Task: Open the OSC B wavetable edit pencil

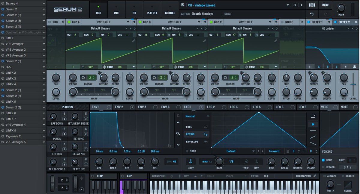Action: click(205, 40)
